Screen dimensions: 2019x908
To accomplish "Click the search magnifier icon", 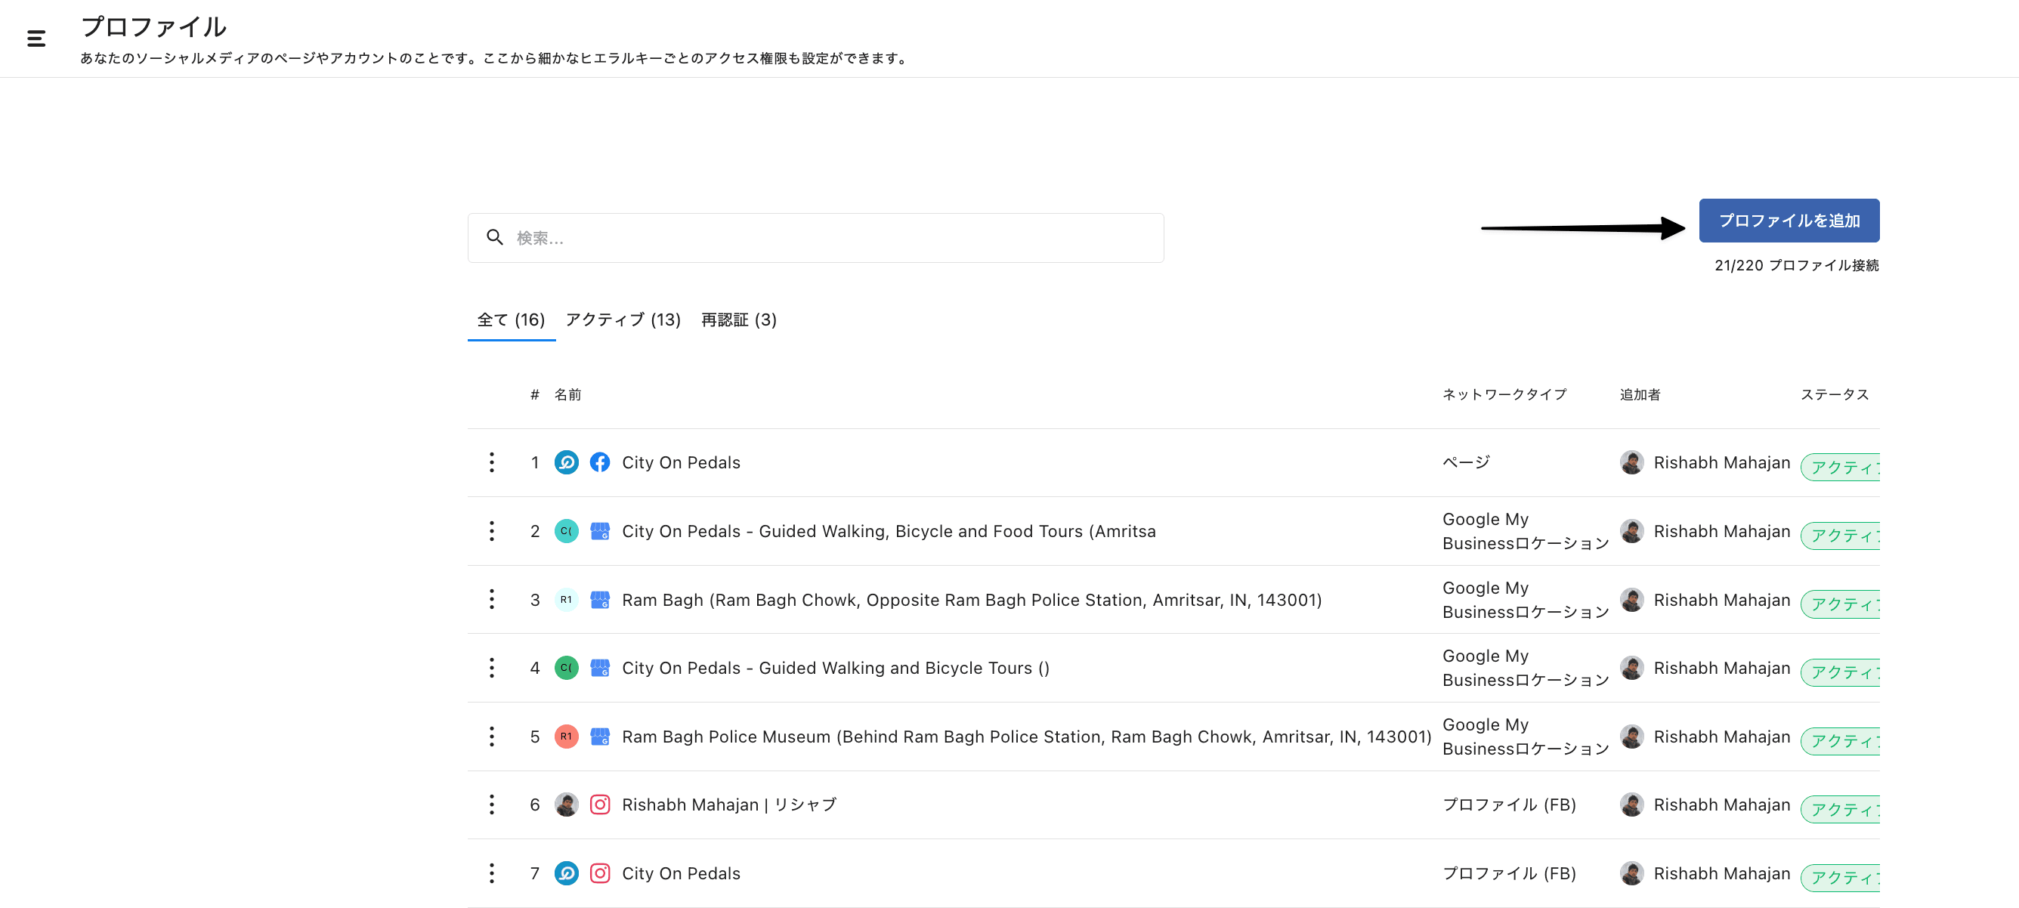I will click(x=495, y=237).
